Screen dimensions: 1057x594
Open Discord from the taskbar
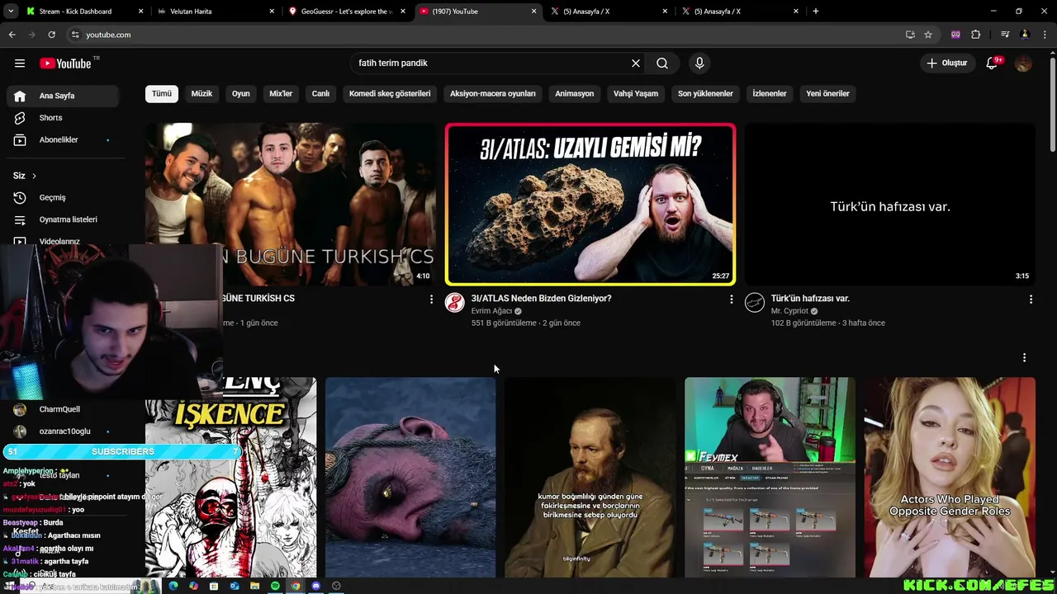click(x=315, y=586)
